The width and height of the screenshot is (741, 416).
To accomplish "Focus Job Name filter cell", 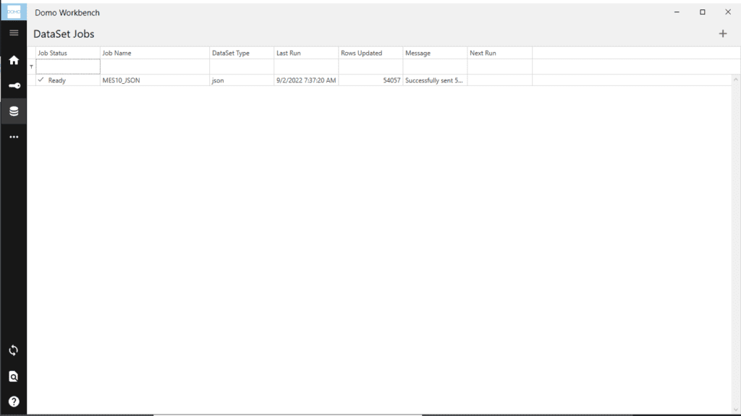I will click(x=155, y=67).
